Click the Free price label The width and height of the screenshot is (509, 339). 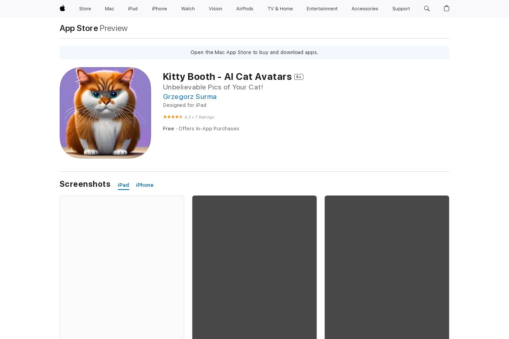pyautogui.click(x=169, y=129)
